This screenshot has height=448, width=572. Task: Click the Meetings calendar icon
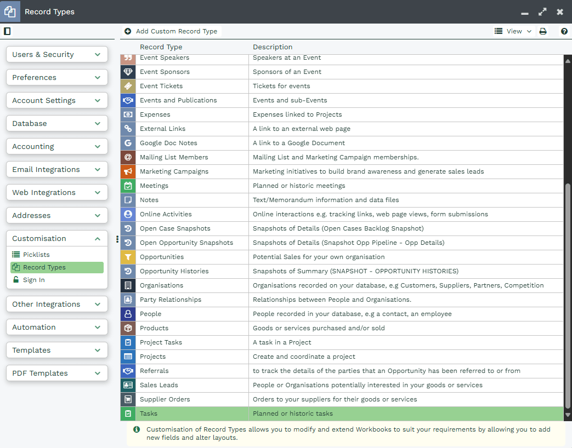click(128, 186)
